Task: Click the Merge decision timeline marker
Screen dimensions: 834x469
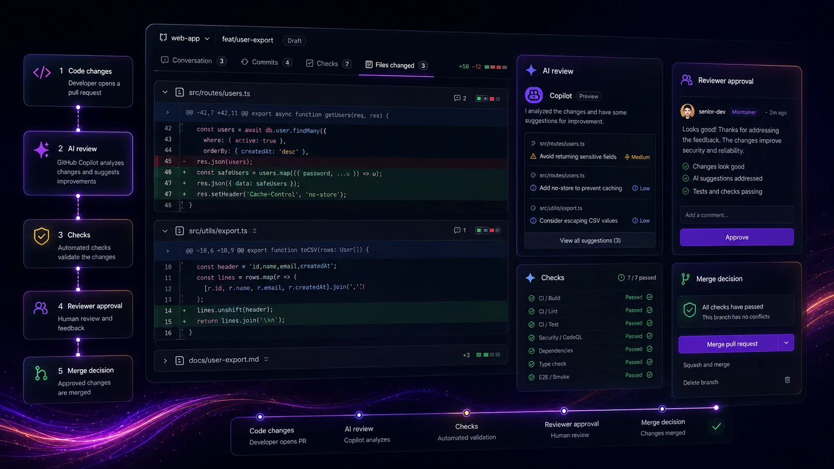Action: 662,409
